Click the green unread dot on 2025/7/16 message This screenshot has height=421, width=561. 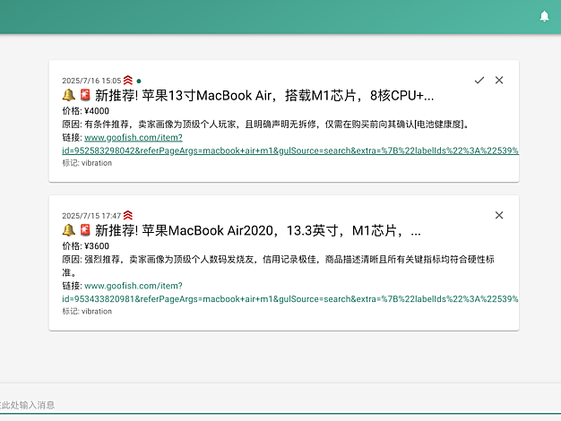pyautogui.click(x=139, y=81)
